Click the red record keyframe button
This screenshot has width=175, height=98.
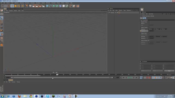pyautogui.click(x=147, y=78)
